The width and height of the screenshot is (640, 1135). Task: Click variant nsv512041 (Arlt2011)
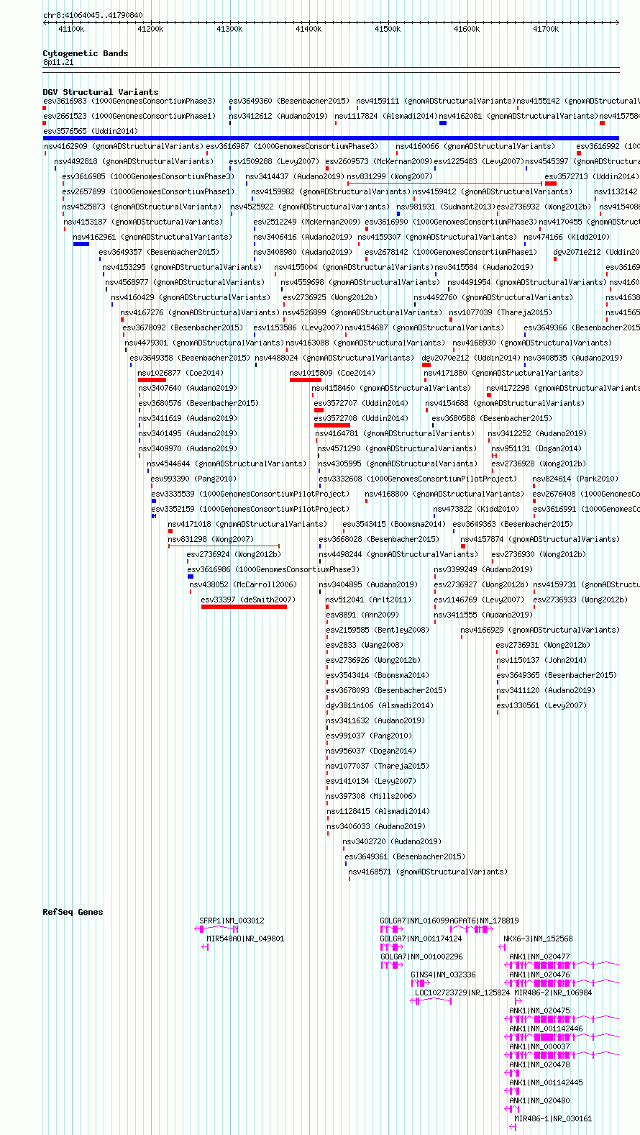(368, 600)
